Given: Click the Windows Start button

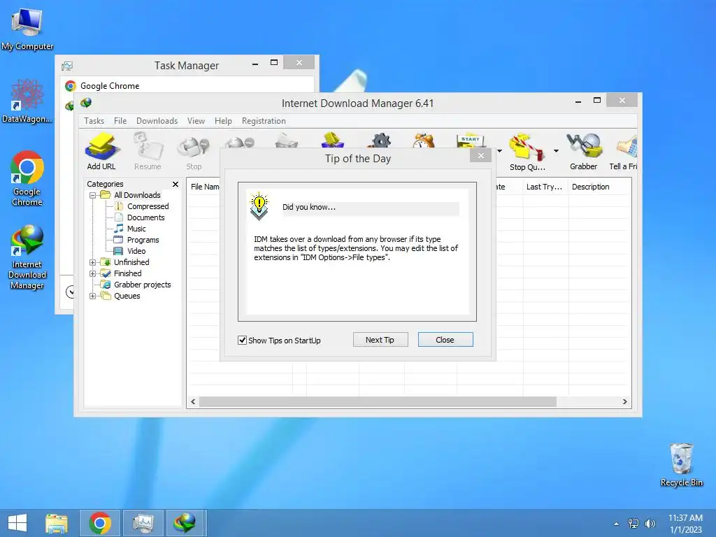Looking at the screenshot, I should pyautogui.click(x=17, y=523).
